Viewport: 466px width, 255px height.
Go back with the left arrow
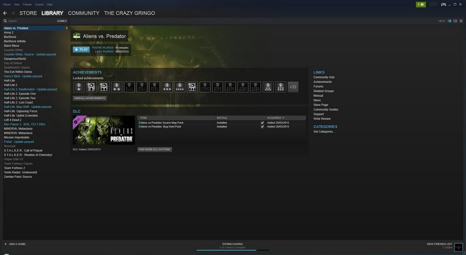[5, 13]
